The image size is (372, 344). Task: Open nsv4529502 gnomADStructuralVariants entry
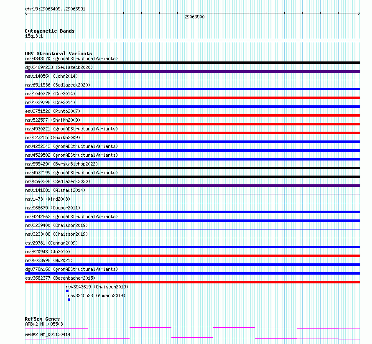click(71, 155)
